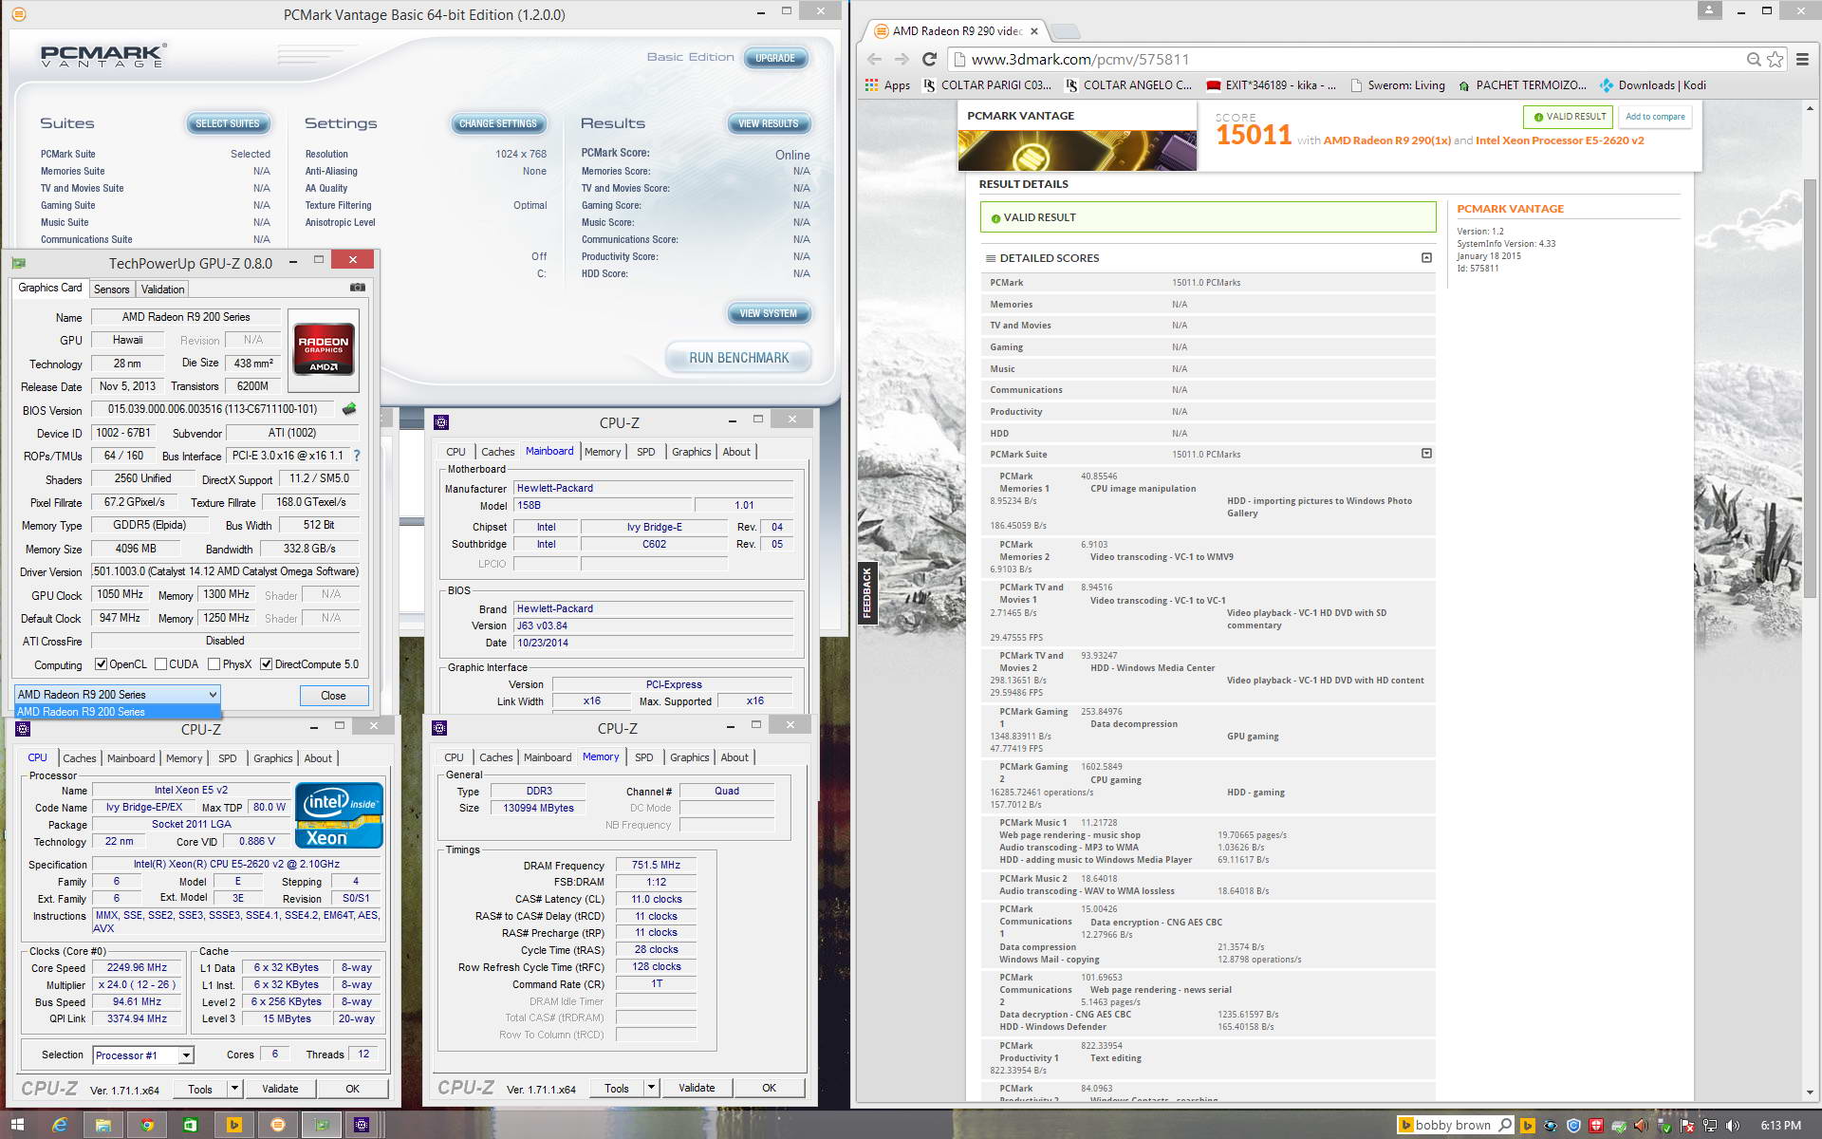Click the View System button
The image size is (1822, 1139).
pyautogui.click(x=769, y=313)
